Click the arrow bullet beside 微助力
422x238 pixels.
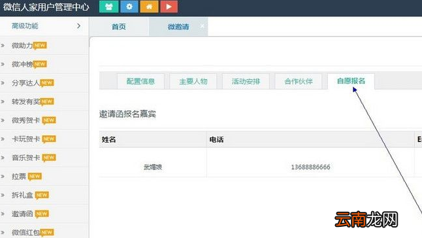pyautogui.click(x=3, y=46)
